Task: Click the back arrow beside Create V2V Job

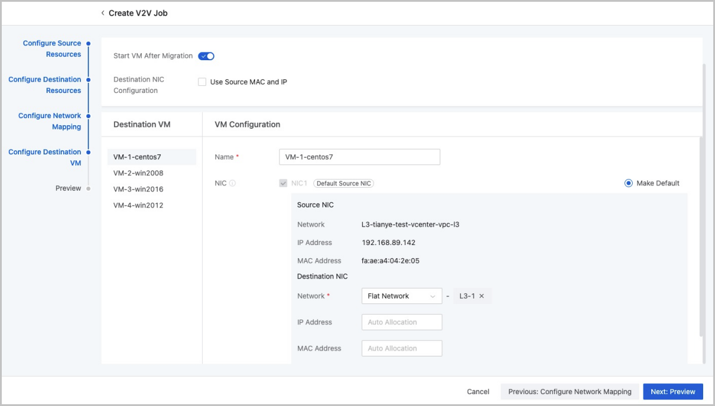Action: (x=102, y=13)
